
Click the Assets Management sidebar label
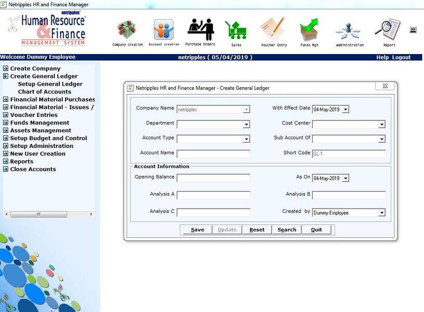[41, 130]
